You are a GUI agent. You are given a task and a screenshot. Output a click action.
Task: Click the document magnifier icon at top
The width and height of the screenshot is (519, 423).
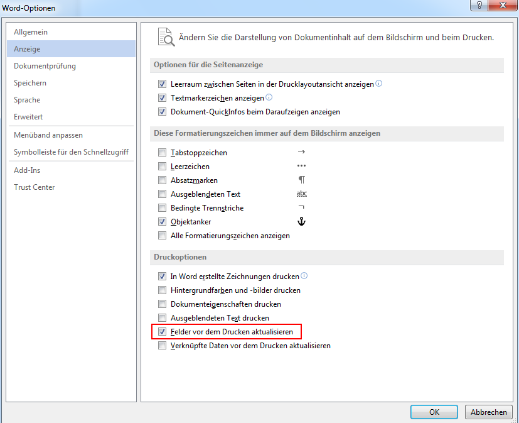tap(166, 37)
